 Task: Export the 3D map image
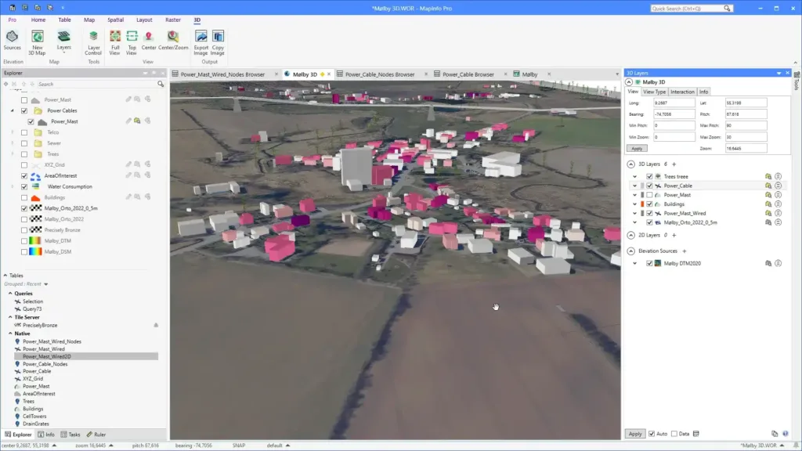coord(201,39)
